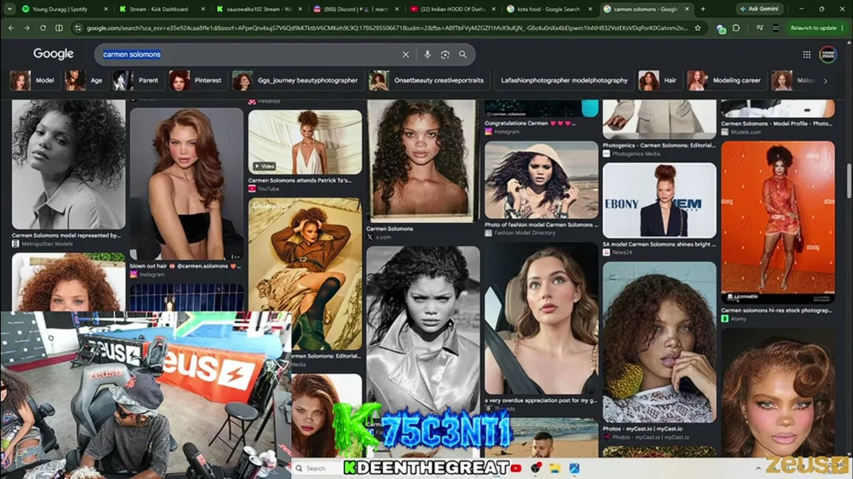Viewport: 853px width, 479px height.
Task: Filter results with the Parent chip
Action: (x=137, y=80)
